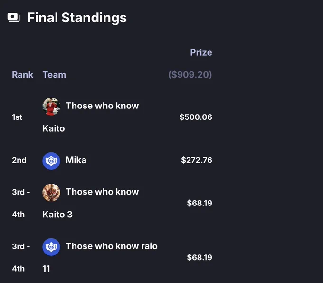Viewport: 323px width, 283px height.
Task: Click the money icon beside Final Standings
Action: tap(14, 18)
